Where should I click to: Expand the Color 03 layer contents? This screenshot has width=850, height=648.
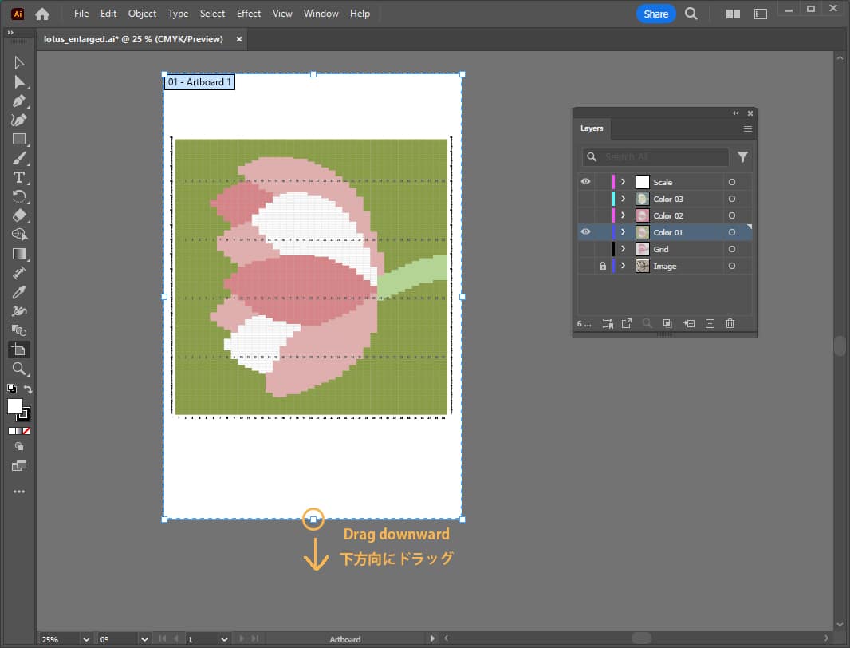(623, 199)
